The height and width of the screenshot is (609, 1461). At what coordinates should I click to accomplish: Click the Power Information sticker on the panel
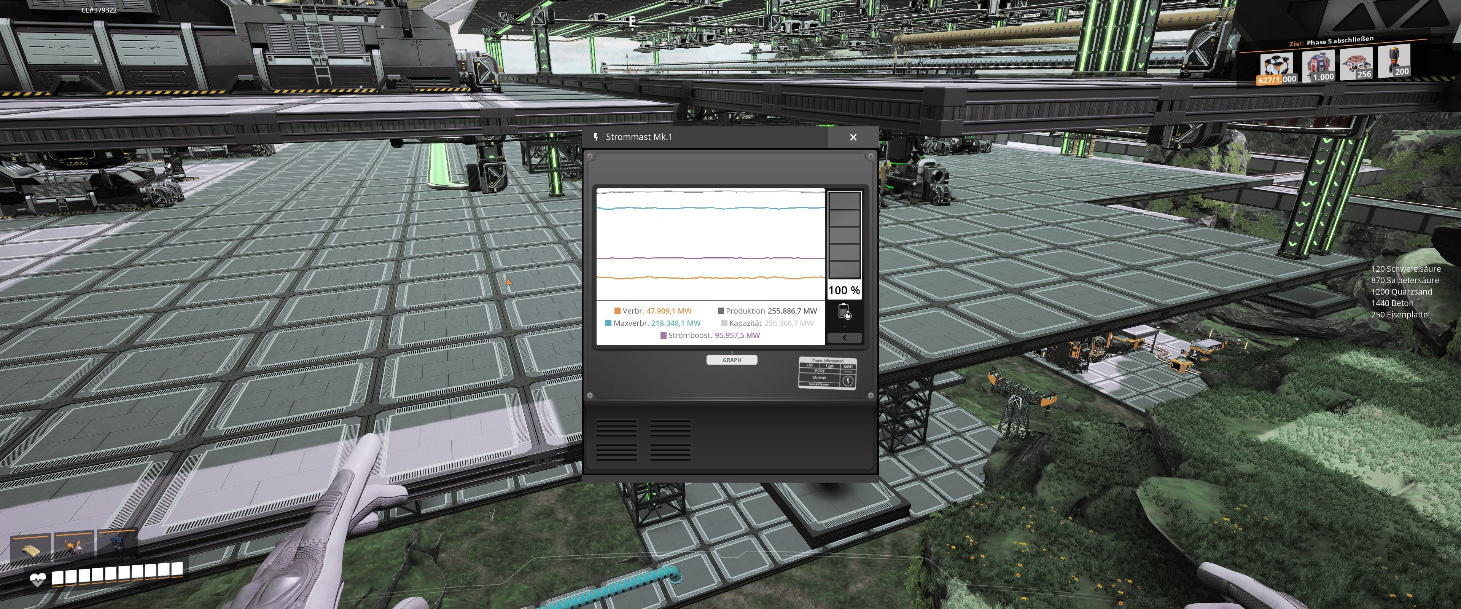click(828, 373)
